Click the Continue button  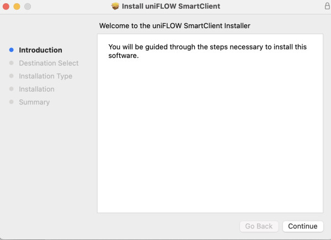(303, 226)
